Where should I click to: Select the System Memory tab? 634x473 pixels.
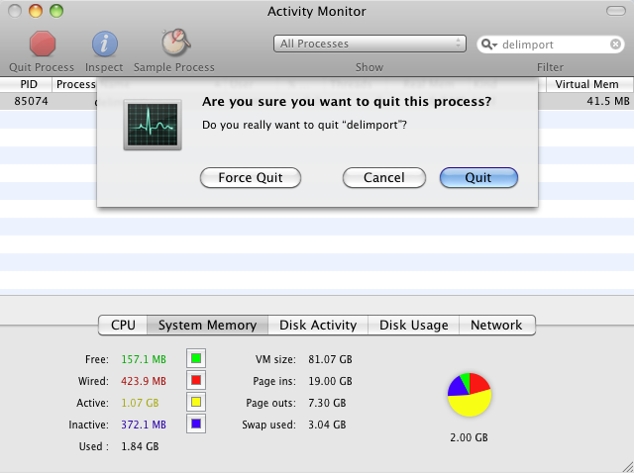tap(207, 326)
